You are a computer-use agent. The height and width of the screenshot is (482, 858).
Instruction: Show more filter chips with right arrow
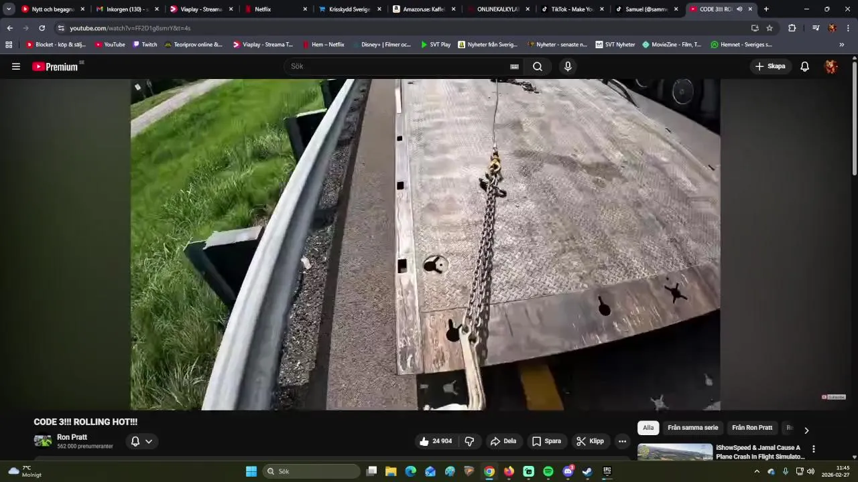click(806, 430)
